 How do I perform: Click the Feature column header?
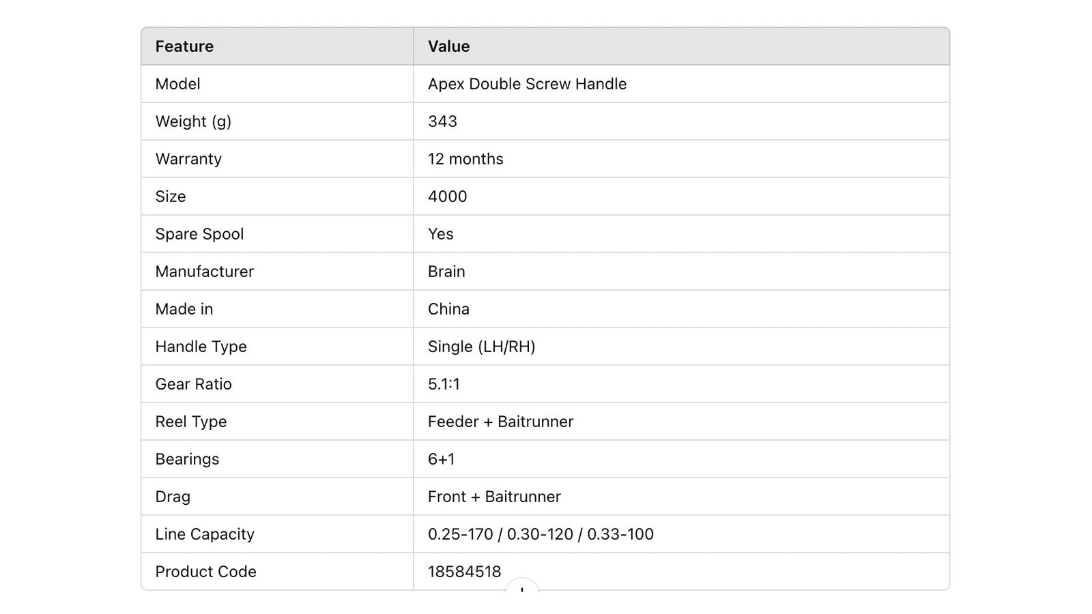pyautogui.click(x=184, y=46)
